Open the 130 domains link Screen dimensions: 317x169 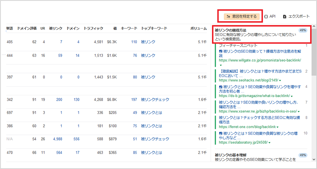click(77, 100)
